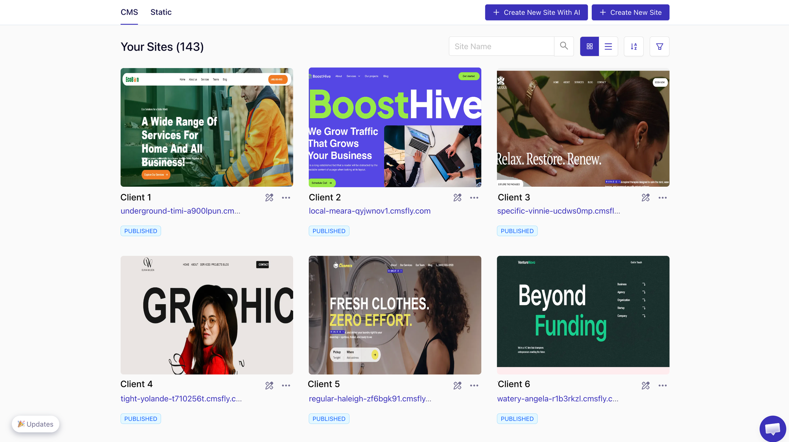This screenshot has height=442, width=789.
Task: Select the CMS tab
Action: click(129, 12)
